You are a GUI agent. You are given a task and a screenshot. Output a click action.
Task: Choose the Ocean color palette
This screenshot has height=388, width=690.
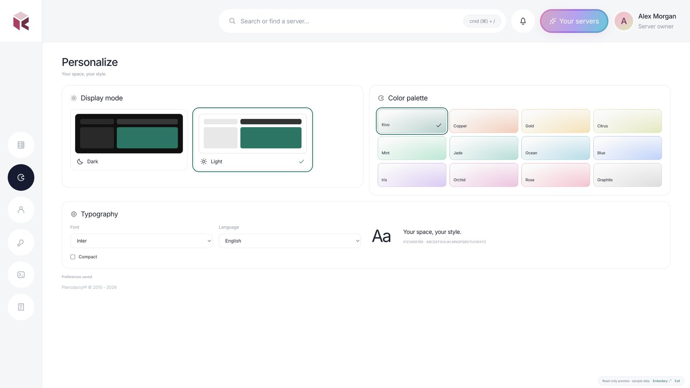[x=555, y=148]
